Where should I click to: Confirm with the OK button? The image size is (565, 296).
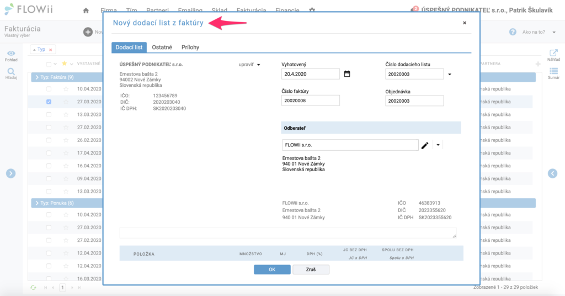click(x=272, y=269)
